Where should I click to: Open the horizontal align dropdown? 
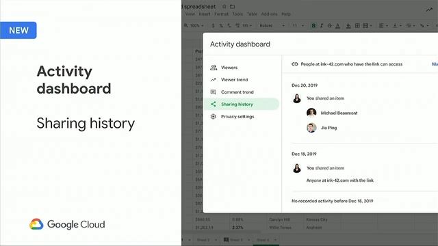[x=383, y=26]
